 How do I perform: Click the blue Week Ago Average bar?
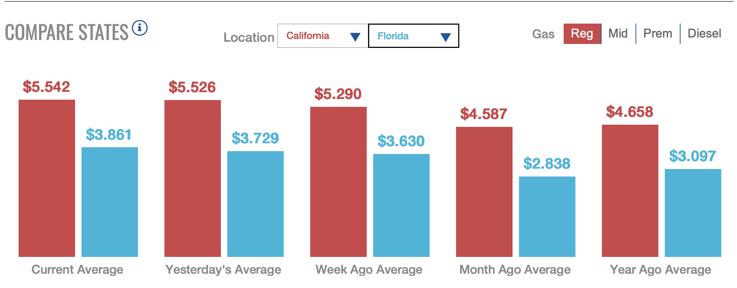click(x=401, y=205)
